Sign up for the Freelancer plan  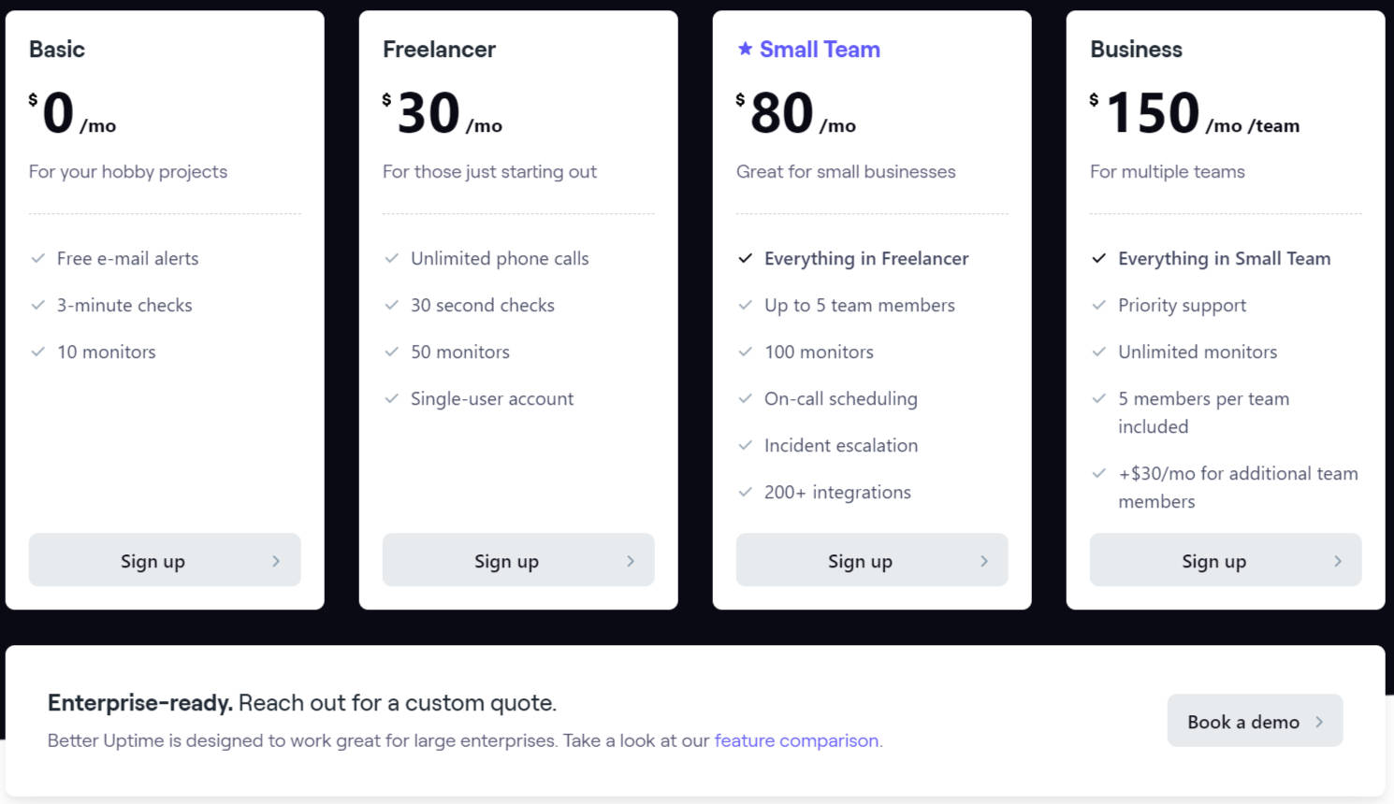point(517,560)
